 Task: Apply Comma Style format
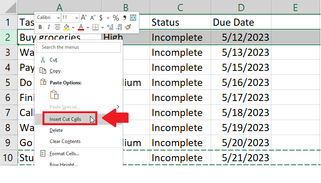tap(125, 18)
